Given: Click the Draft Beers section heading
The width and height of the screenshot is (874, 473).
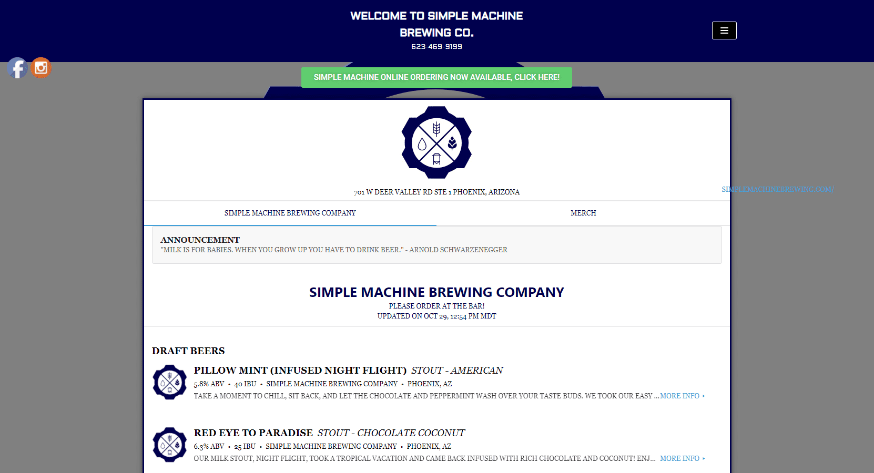Looking at the screenshot, I should click(188, 351).
